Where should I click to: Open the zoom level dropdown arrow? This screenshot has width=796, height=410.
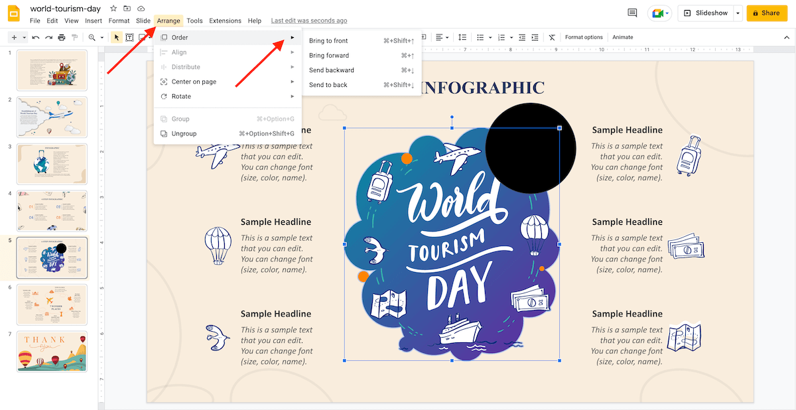click(101, 38)
